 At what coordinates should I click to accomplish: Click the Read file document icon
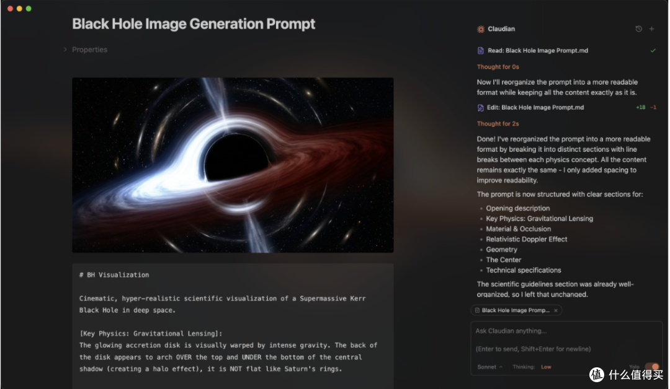click(x=480, y=51)
